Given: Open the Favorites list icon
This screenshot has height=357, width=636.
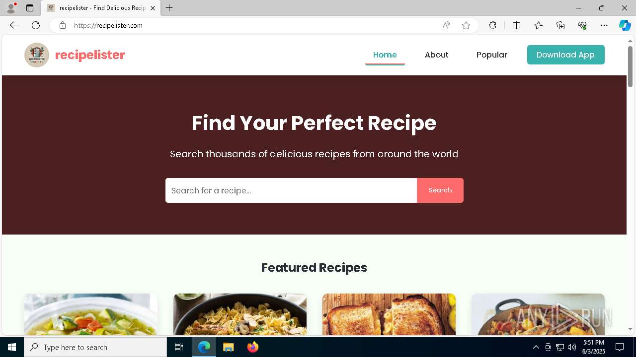Looking at the screenshot, I should [x=539, y=25].
